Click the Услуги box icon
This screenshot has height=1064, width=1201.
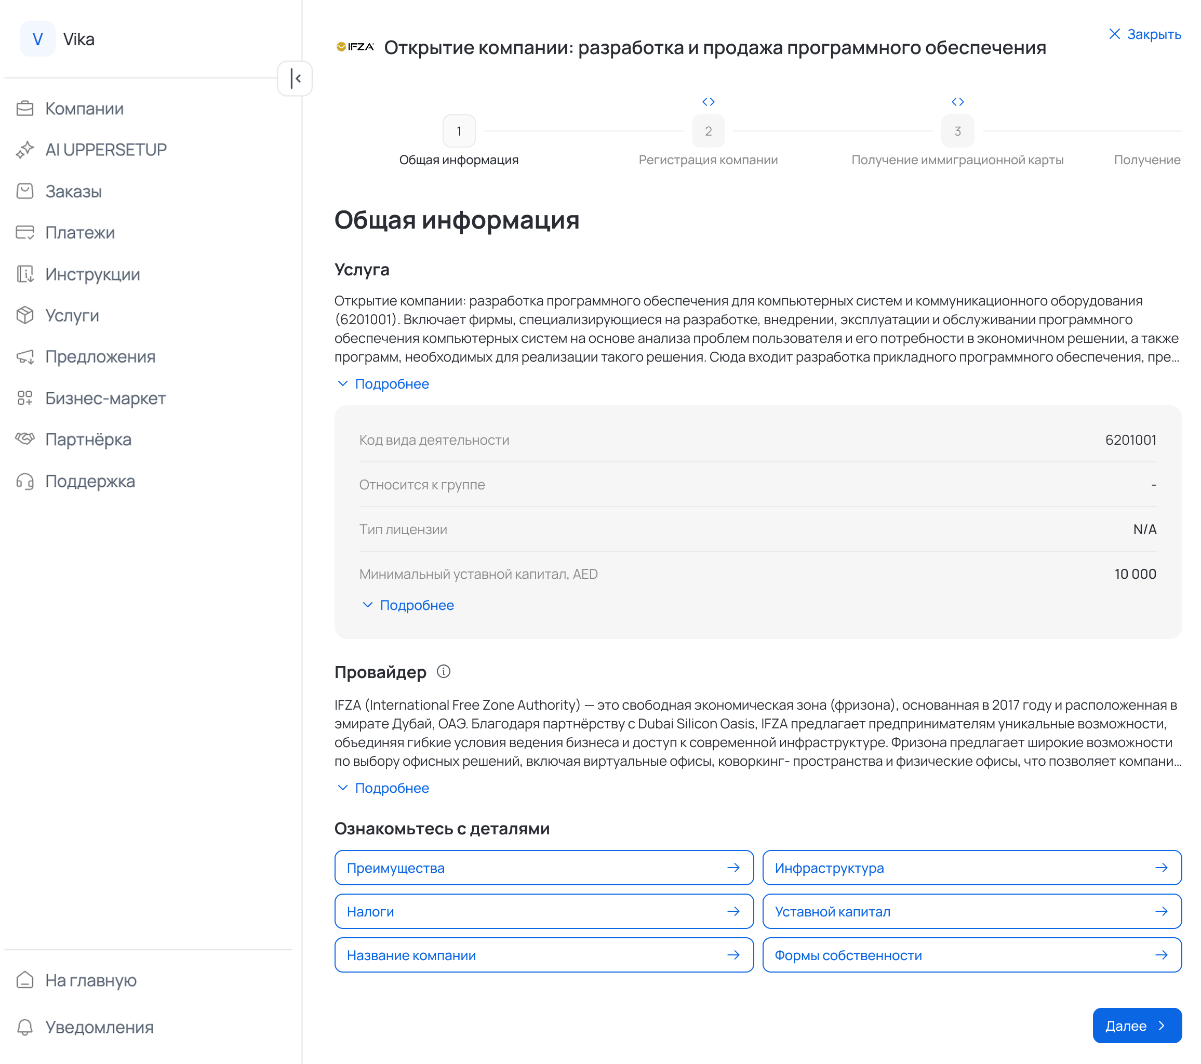point(25,315)
